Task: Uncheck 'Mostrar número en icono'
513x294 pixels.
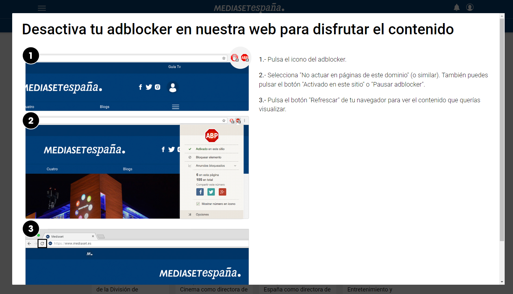Action: (198, 204)
